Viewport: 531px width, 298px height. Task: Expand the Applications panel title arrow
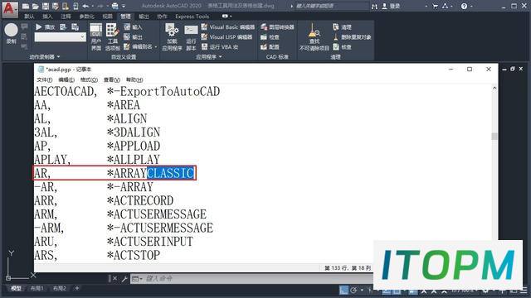221,57
